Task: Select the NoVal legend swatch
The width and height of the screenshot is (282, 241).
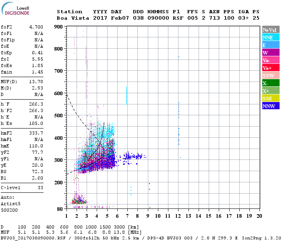Action: point(271,29)
